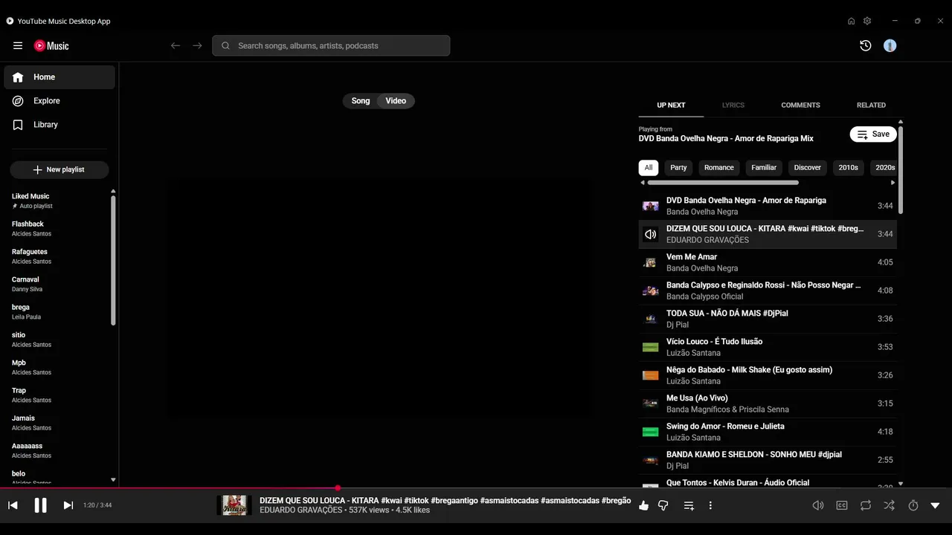
Task: Click the Library bookmark icon
Action: coord(18,125)
